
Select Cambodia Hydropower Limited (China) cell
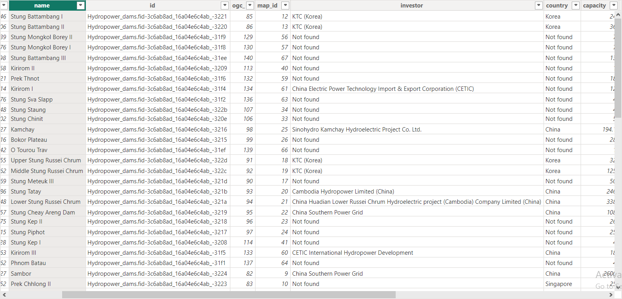click(x=417, y=192)
